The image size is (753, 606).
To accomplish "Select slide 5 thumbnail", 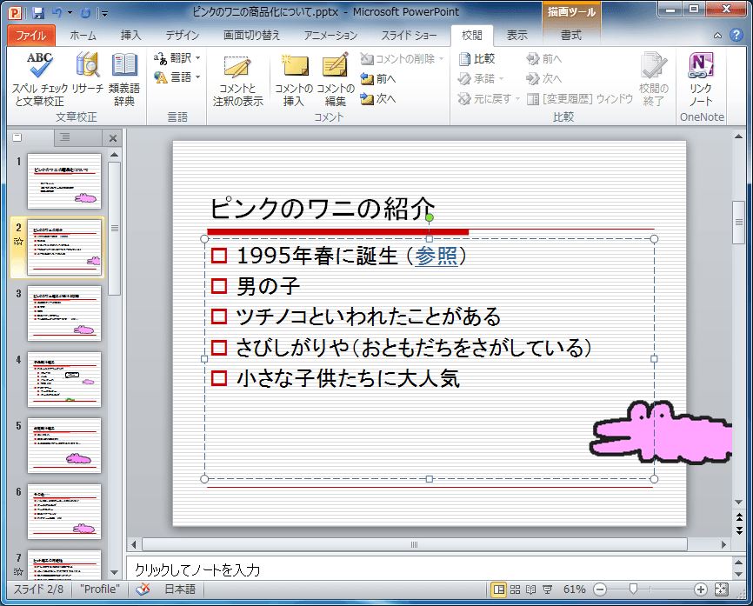I will (64, 446).
